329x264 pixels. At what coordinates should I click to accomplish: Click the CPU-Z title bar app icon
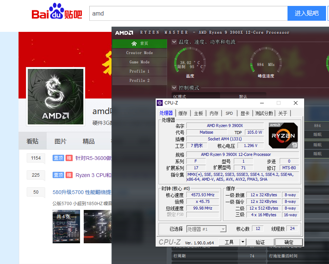160,103
